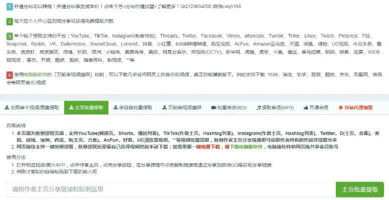Viewport: 389px width, 200px height.
Task: Select the 主页批量提取 tab
Action: (x=86, y=107)
